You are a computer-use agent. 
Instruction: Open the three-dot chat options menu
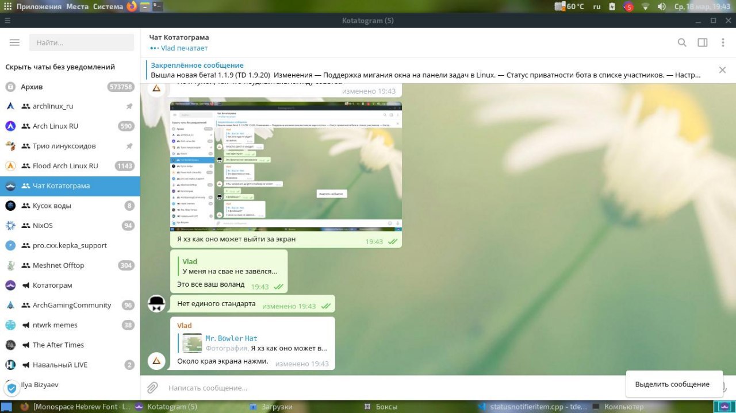[x=723, y=43]
